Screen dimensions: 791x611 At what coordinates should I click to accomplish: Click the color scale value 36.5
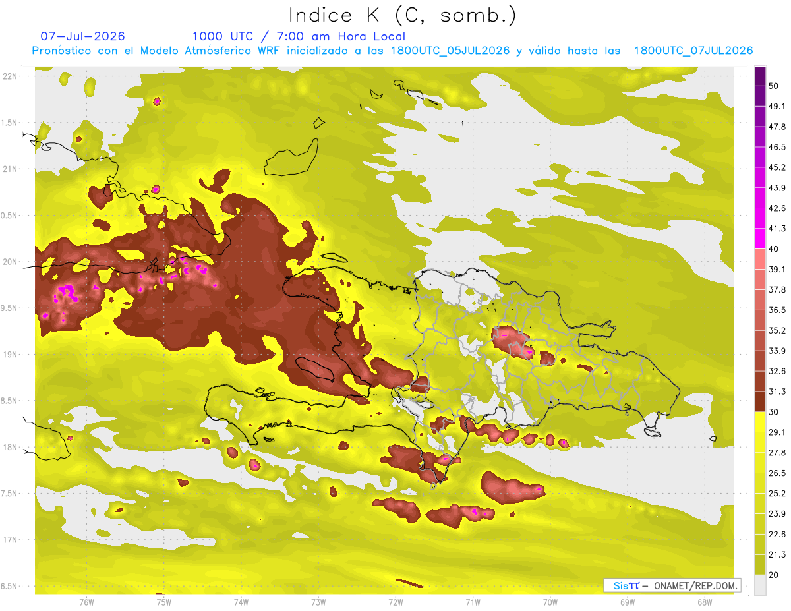coord(777,310)
